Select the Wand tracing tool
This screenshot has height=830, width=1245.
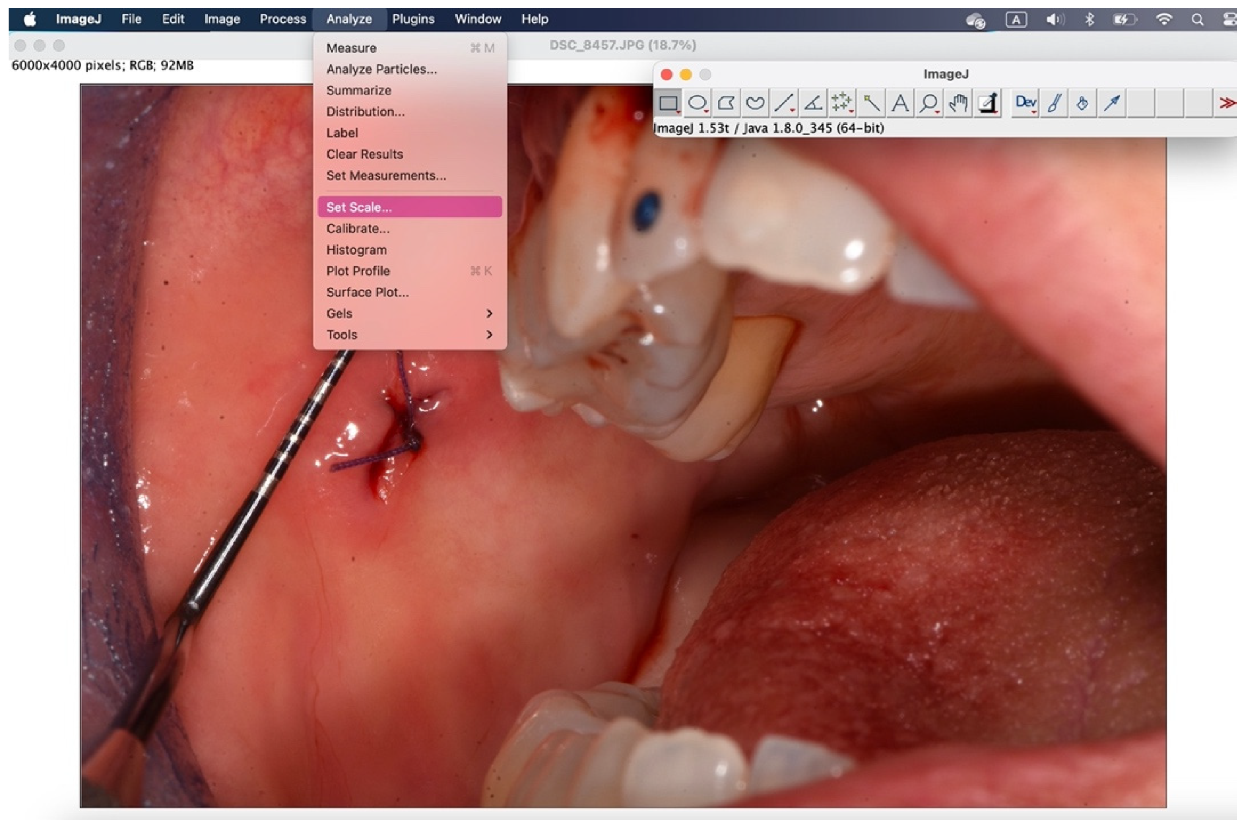(871, 102)
